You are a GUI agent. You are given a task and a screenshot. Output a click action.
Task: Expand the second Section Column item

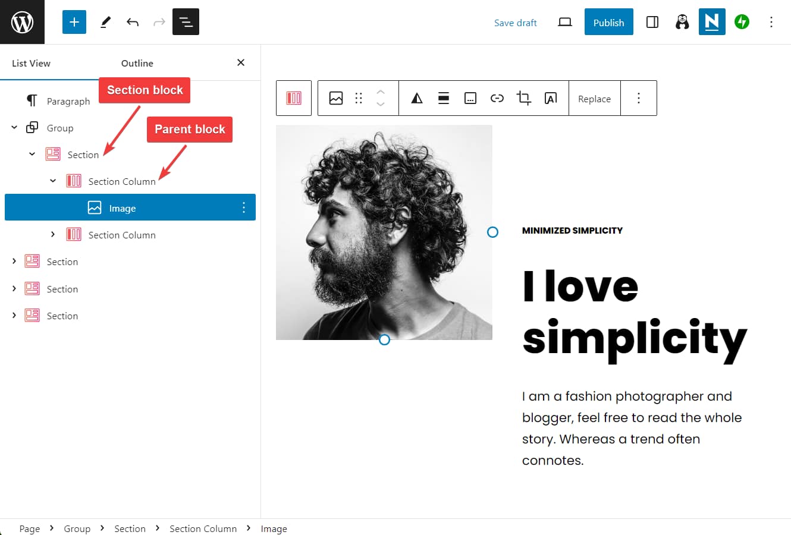[x=53, y=234]
